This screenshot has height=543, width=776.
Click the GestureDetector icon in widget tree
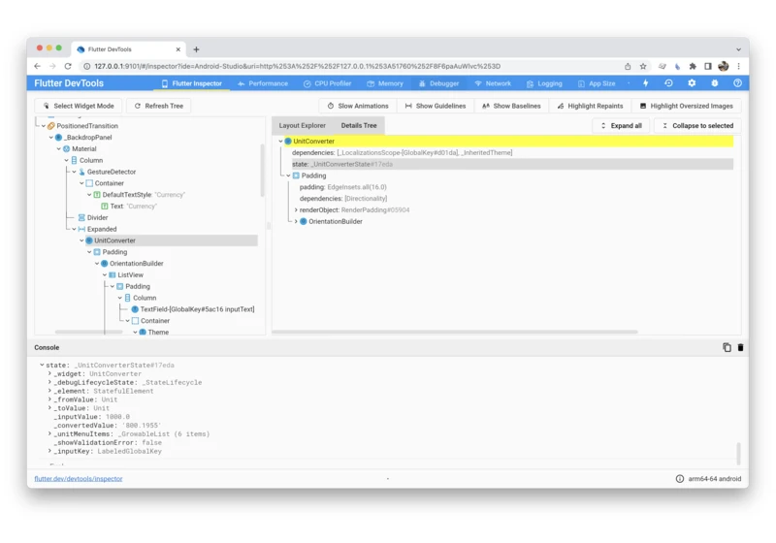coord(81,172)
